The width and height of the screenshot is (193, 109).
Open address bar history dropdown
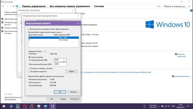157,6
